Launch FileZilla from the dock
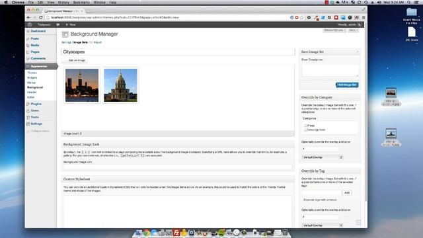Viewport: 423px width, 238px height. coord(176,232)
